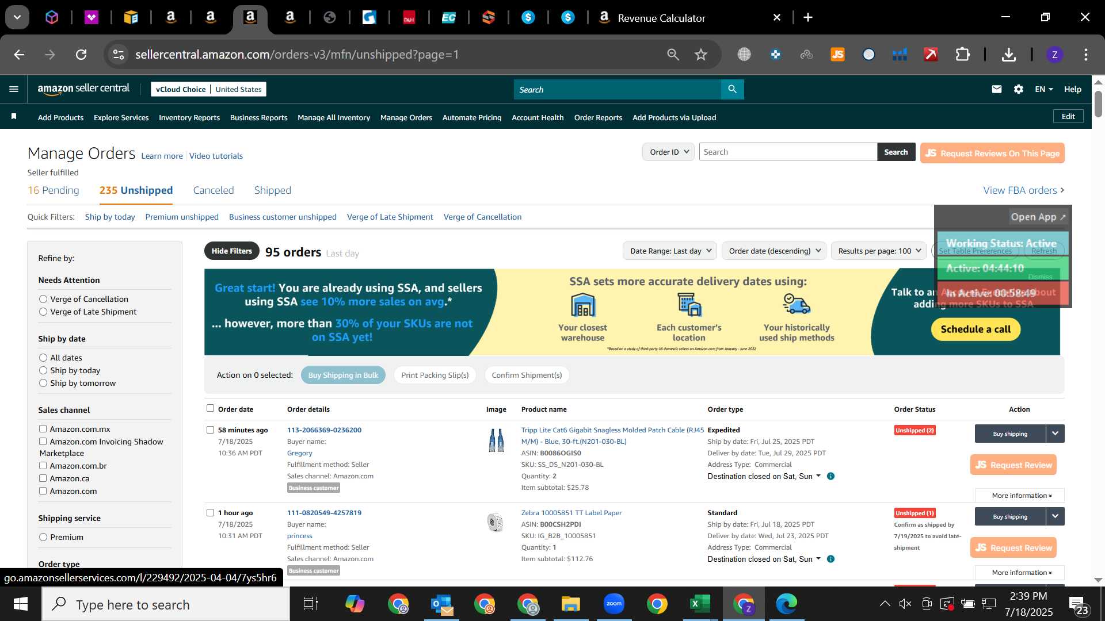Open the EN language dropdown
The width and height of the screenshot is (1105, 621).
coord(1043,89)
